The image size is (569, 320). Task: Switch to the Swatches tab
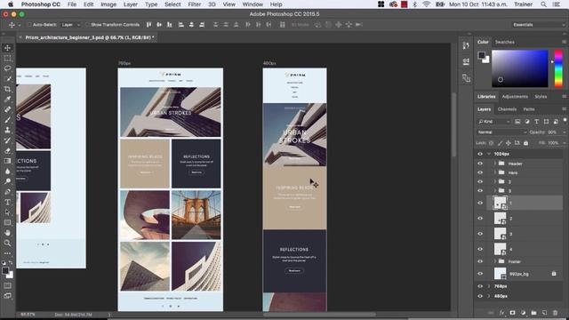point(504,42)
